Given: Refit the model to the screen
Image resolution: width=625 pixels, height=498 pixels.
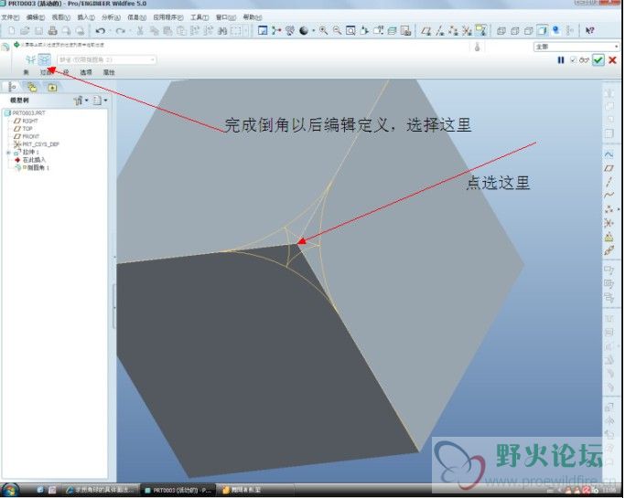Looking at the screenshot, I should coord(350,31).
